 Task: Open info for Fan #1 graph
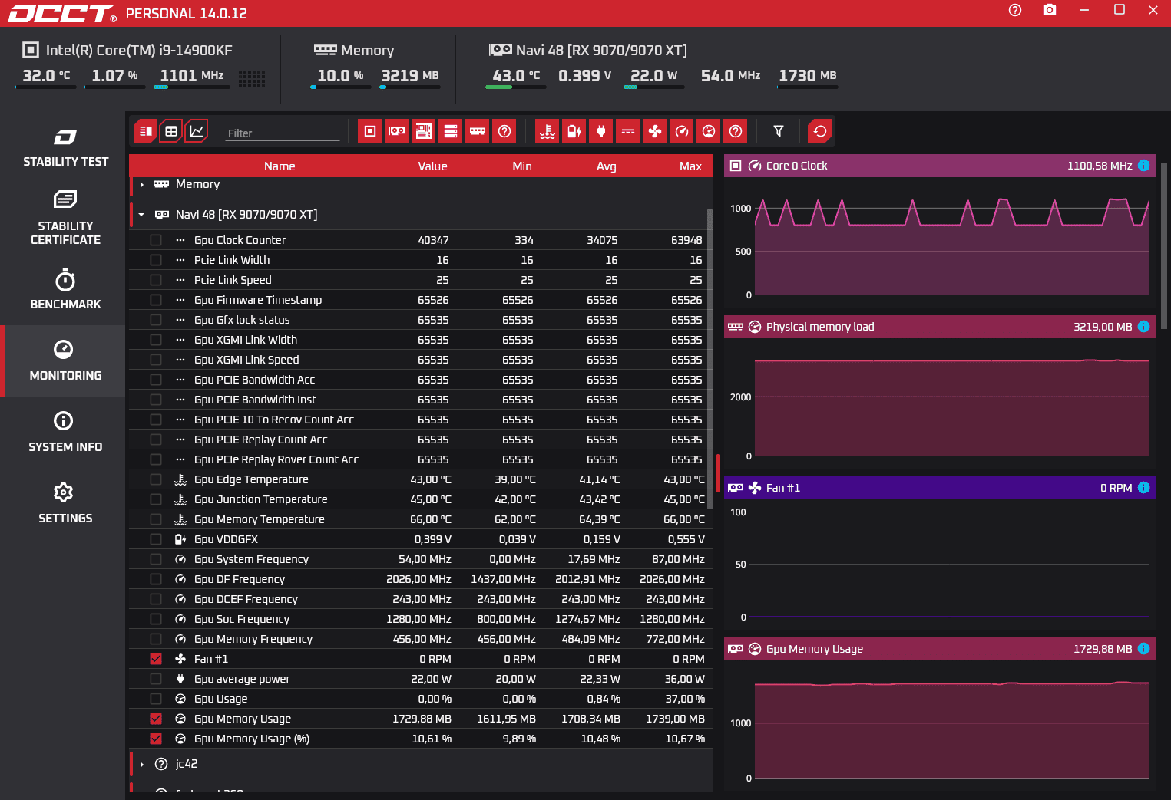(1143, 488)
